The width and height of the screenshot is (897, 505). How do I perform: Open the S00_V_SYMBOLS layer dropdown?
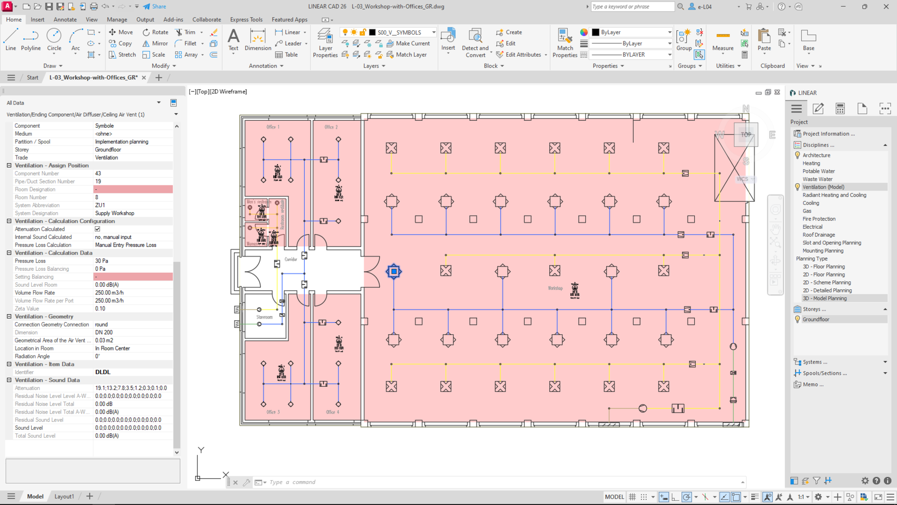pyautogui.click(x=433, y=32)
